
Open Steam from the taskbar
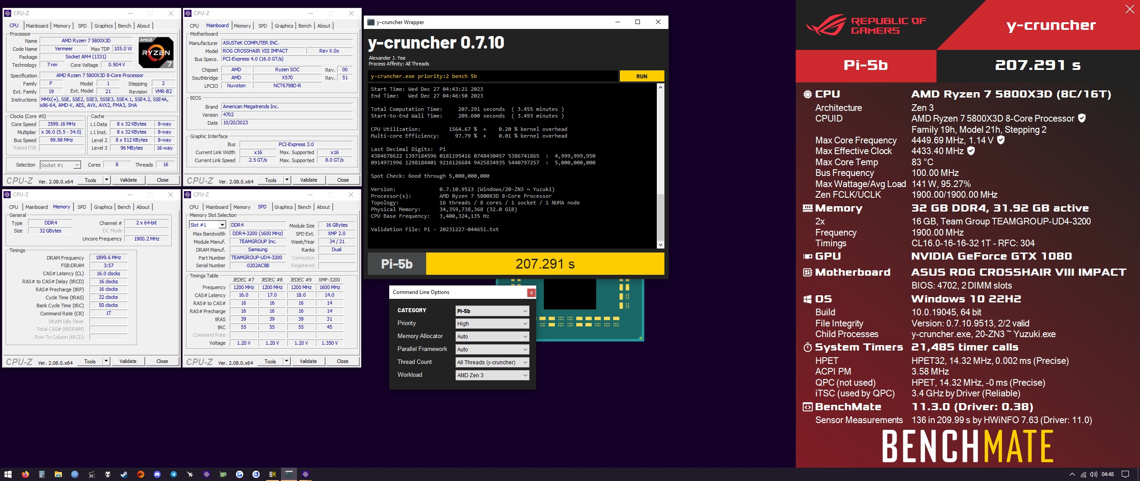click(124, 474)
